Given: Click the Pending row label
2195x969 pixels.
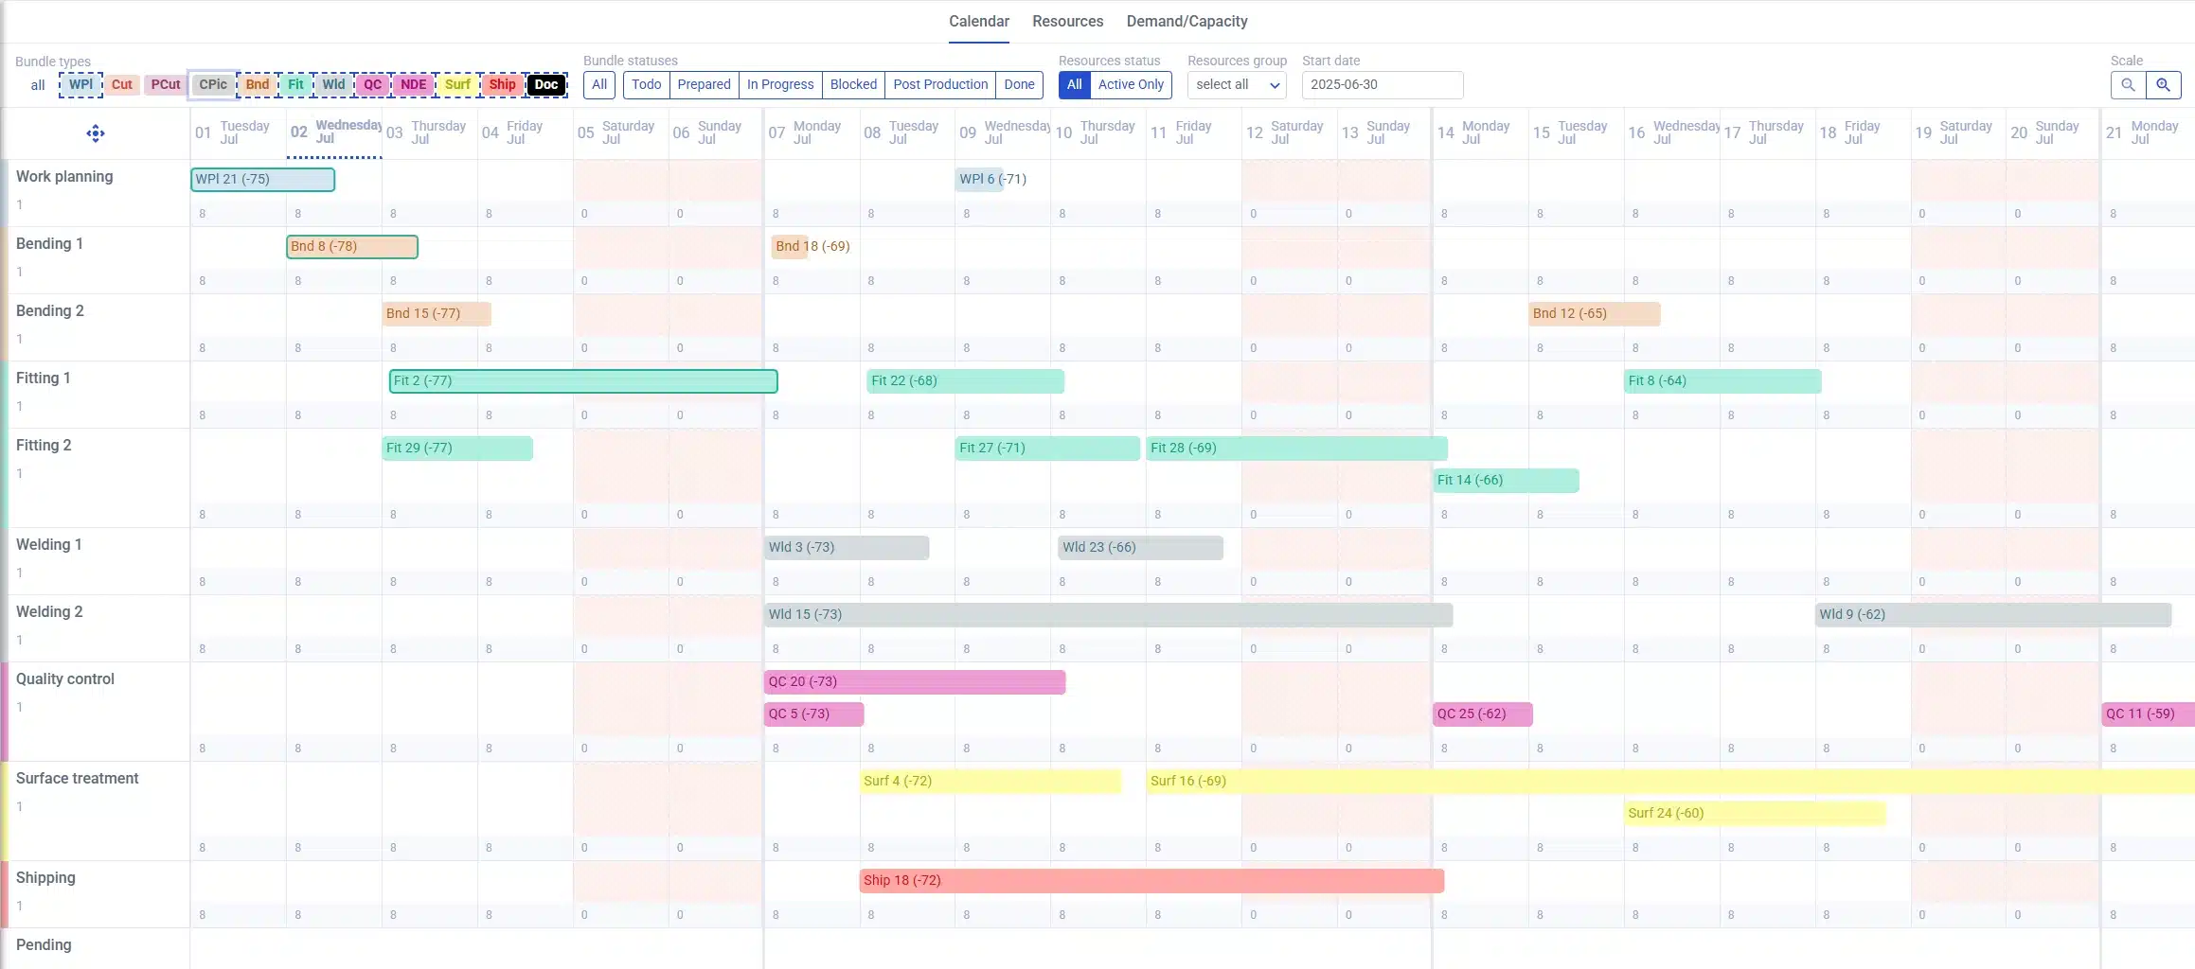Looking at the screenshot, I should coord(44,945).
